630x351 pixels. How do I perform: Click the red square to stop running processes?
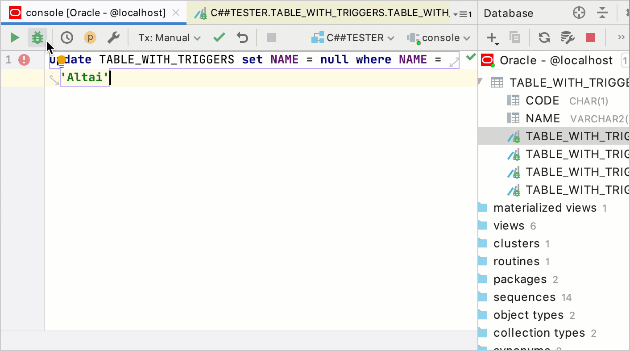tap(591, 38)
